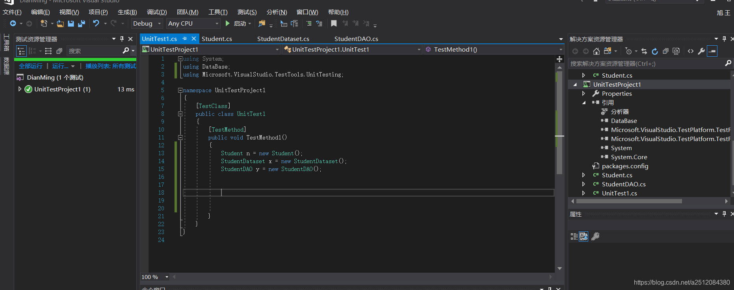Switch to the StudentDAO.cs tab
Screen dimensions: 734x290
(x=356, y=39)
